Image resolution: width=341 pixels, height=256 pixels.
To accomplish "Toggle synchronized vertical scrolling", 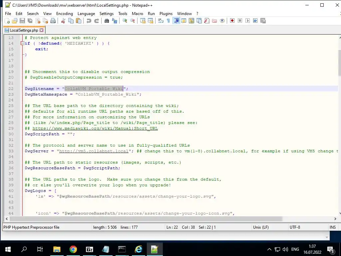I will [143, 21].
